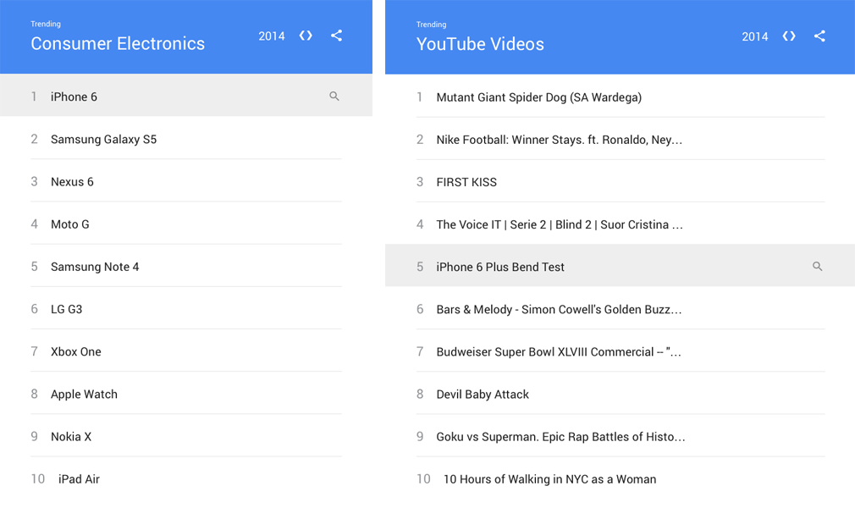The height and width of the screenshot is (508, 855).
Task: Open the Samsung Galaxy S5 entry
Action: coord(103,140)
